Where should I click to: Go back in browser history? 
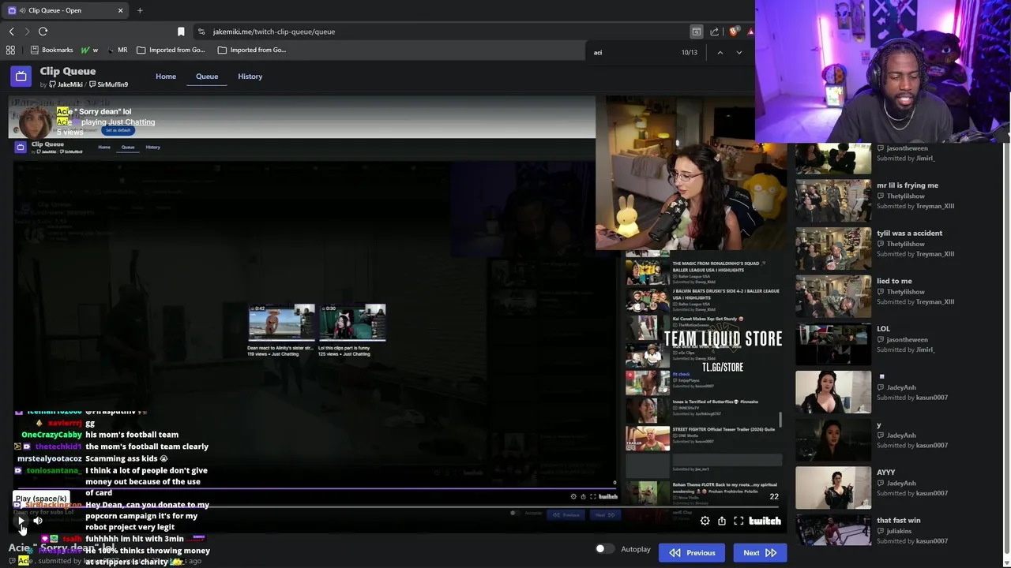[11, 32]
